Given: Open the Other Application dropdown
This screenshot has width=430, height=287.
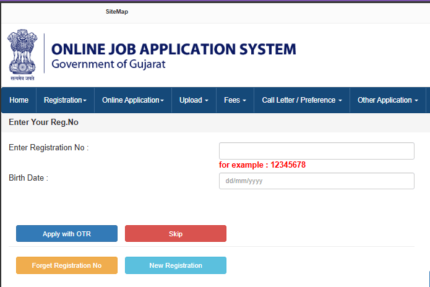Looking at the screenshot, I should (x=388, y=100).
